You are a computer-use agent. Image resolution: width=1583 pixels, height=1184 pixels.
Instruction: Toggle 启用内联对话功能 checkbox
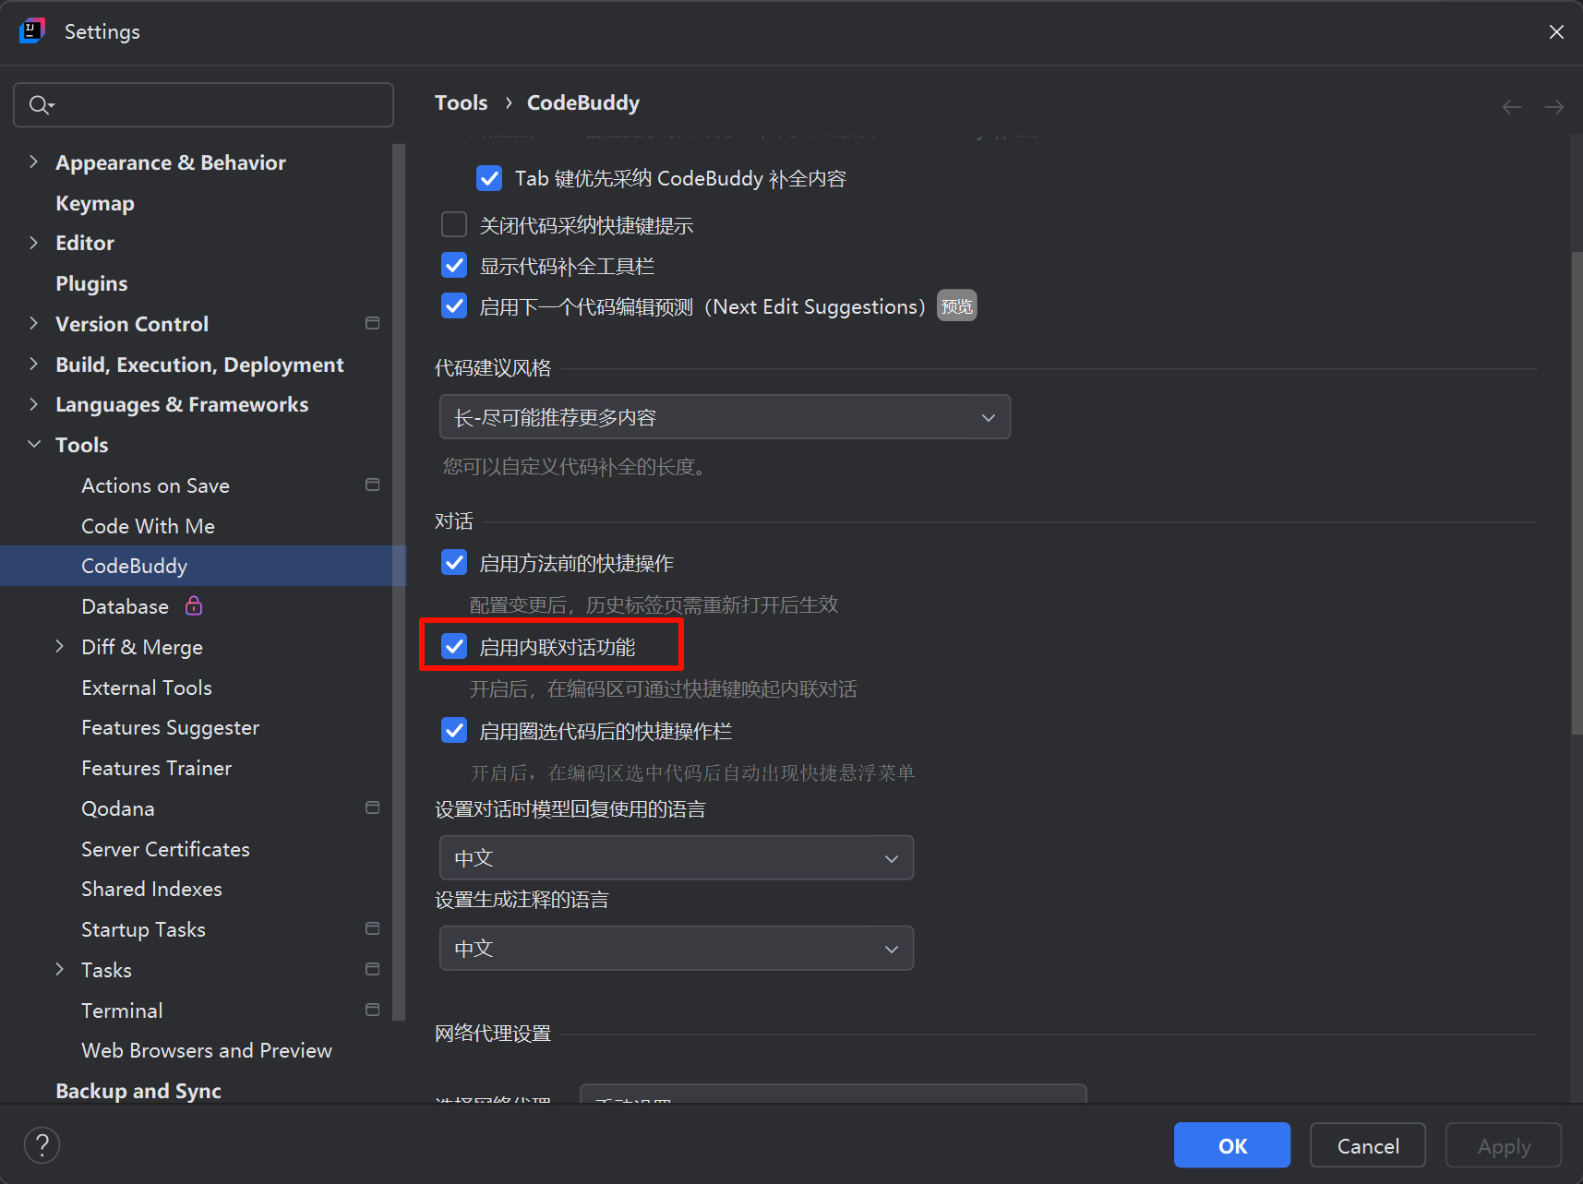[454, 647]
